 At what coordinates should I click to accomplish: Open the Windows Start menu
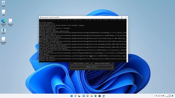tap(72, 96)
